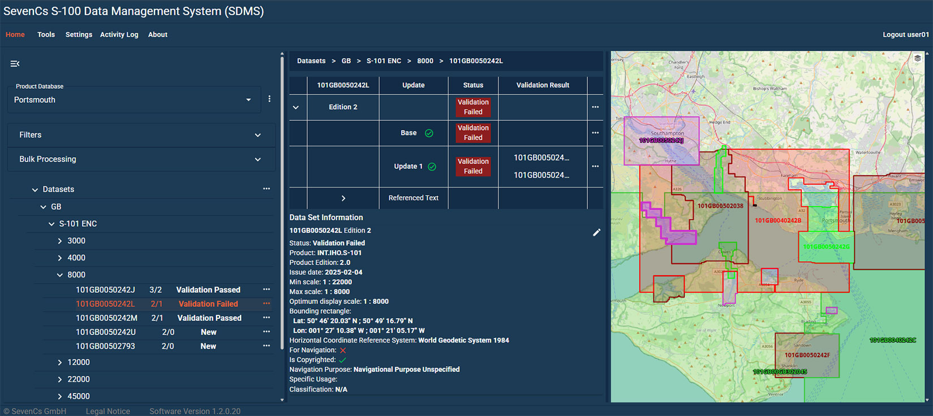Open the Activity Log menu
Screen dimensions: 933x416
click(x=119, y=34)
